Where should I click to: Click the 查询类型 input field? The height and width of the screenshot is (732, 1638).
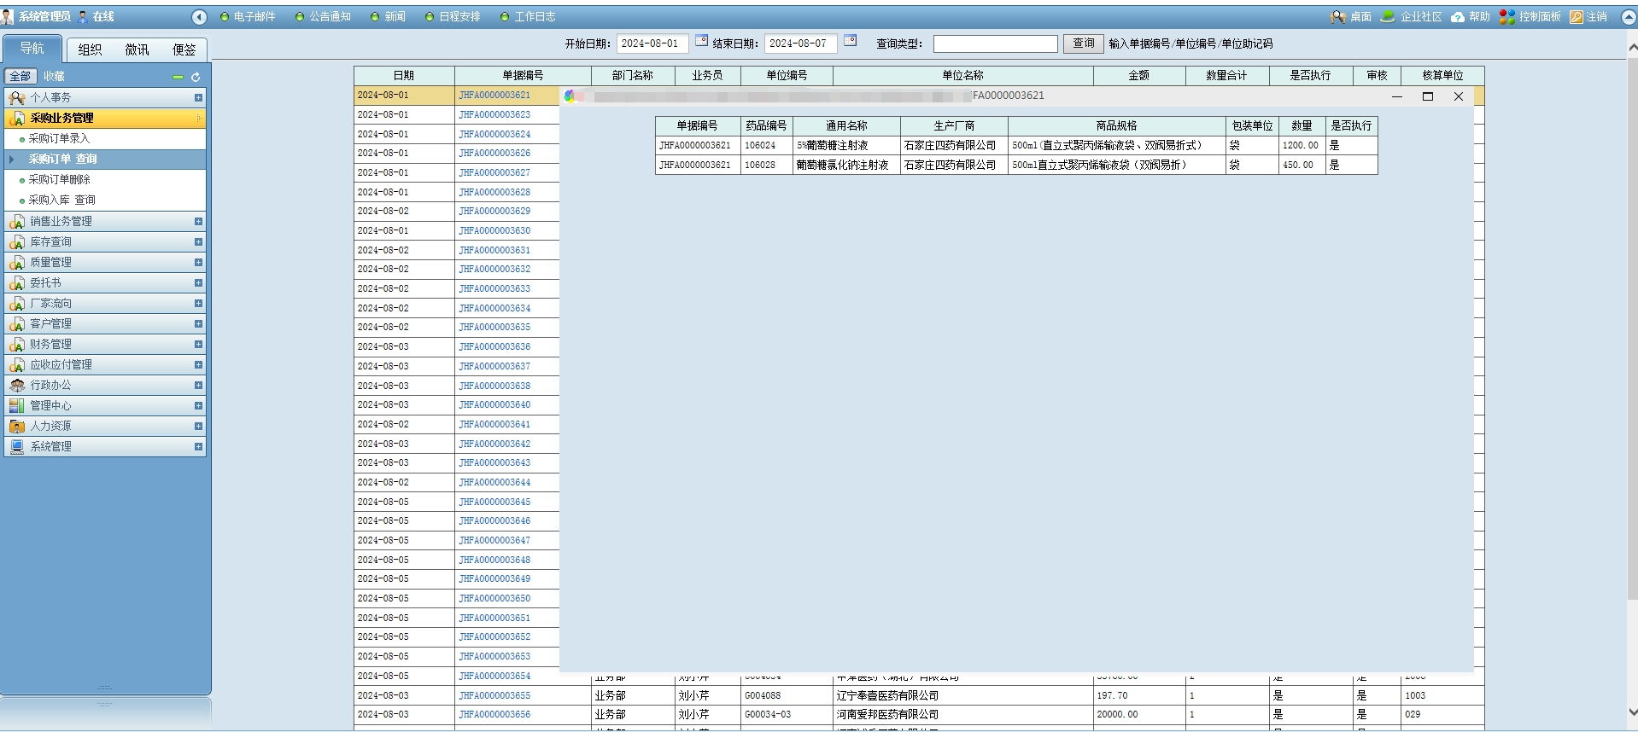tap(995, 44)
